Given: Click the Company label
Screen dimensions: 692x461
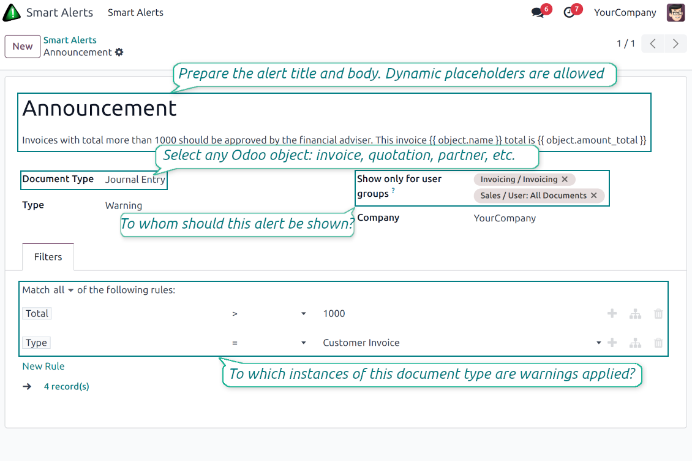Looking at the screenshot, I should pyautogui.click(x=378, y=218).
